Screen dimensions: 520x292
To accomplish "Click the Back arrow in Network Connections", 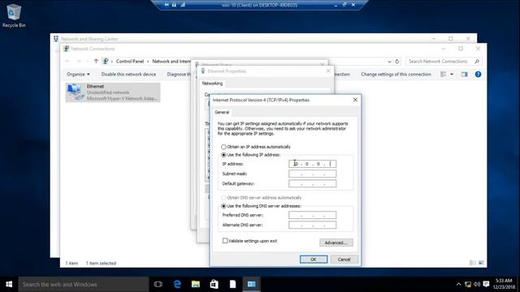I will point(67,62).
